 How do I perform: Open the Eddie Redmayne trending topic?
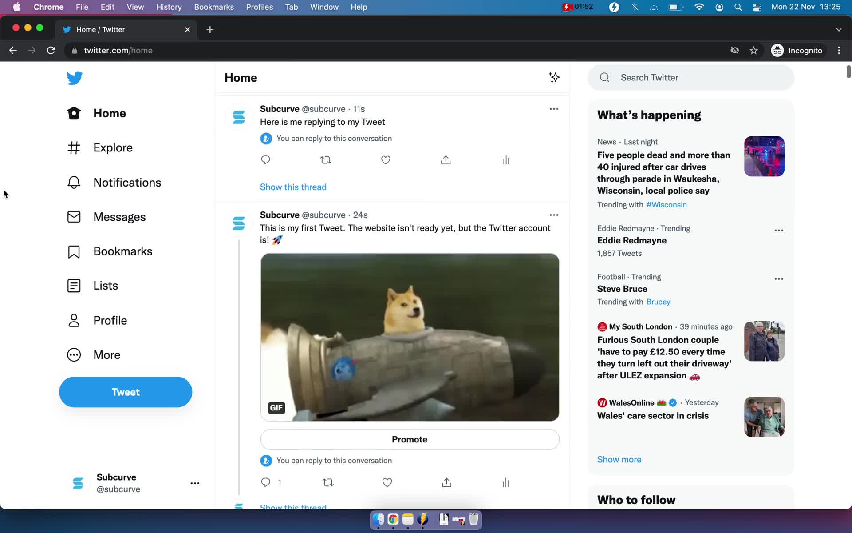(632, 240)
